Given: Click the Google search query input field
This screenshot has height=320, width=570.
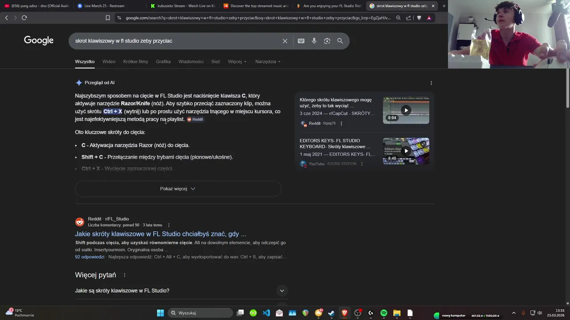Looking at the screenshot, I should [x=176, y=41].
